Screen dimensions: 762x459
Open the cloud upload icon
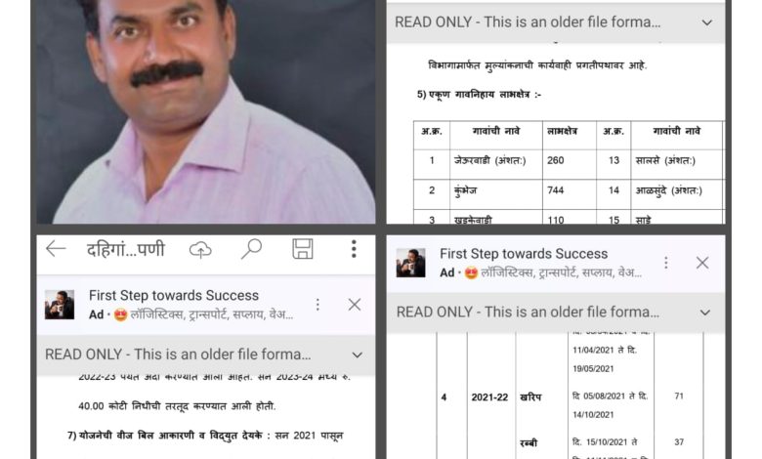200,250
